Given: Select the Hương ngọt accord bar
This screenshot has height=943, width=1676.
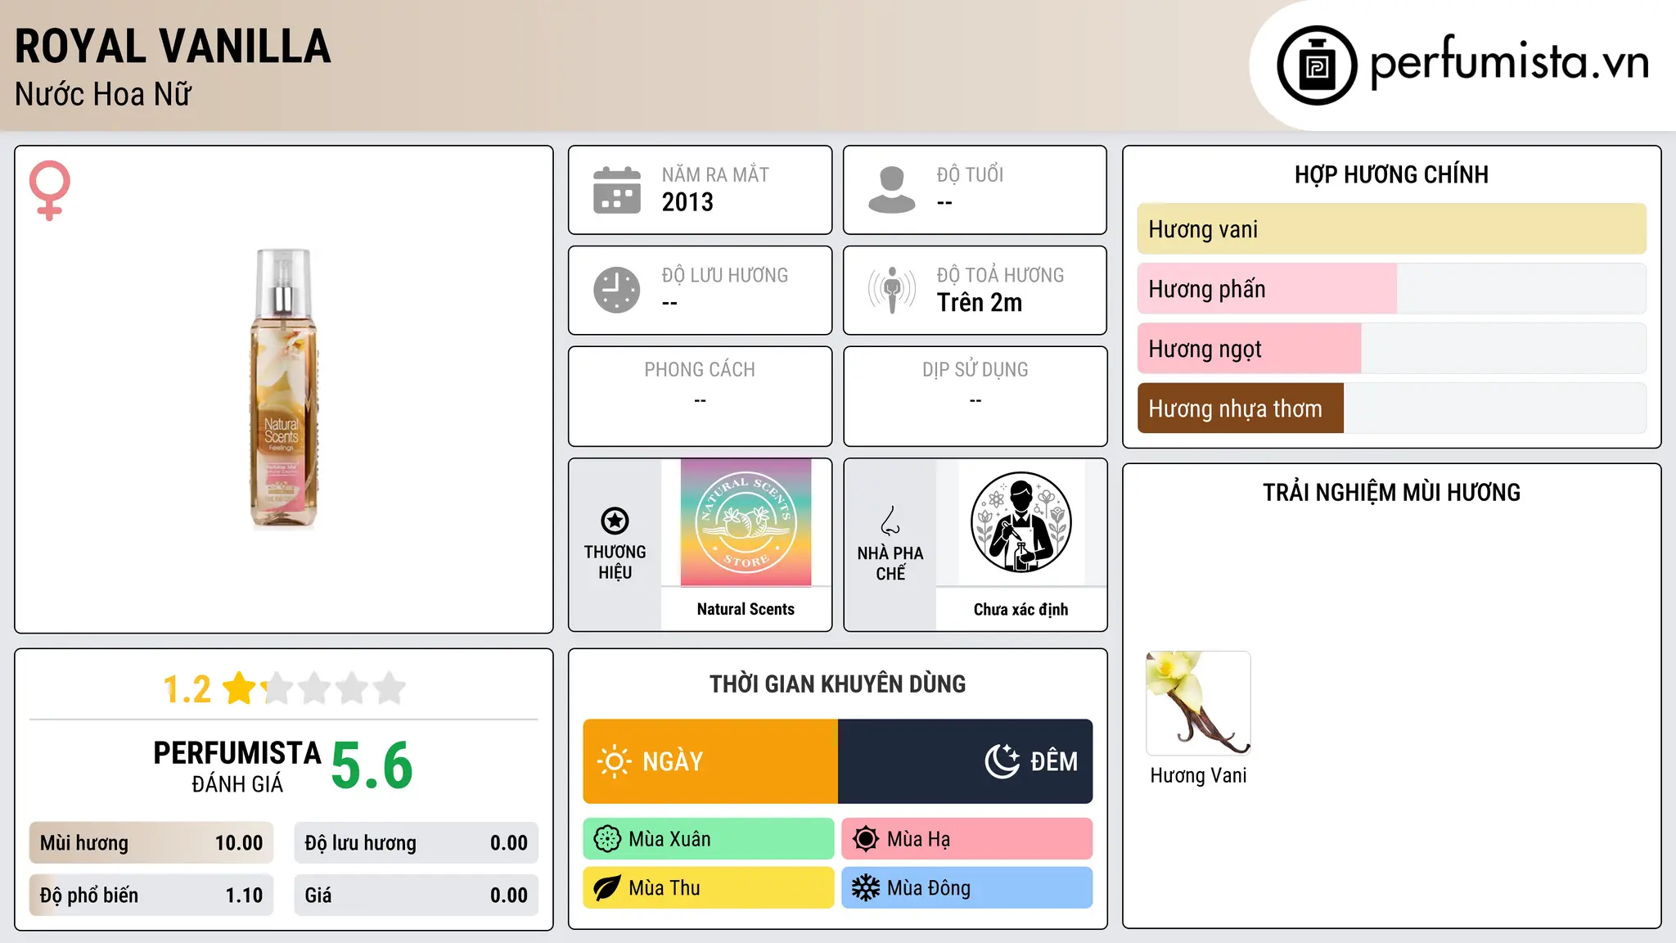Looking at the screenshot, I should click(x=1391, y=349).
